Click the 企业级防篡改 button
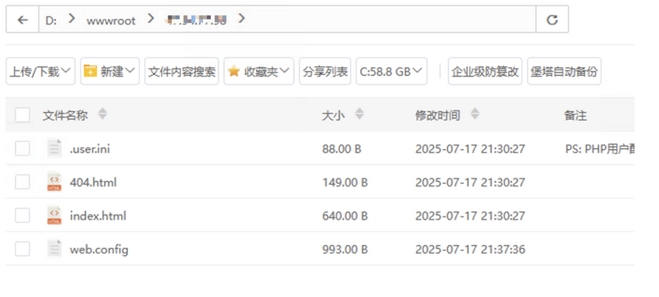The height and width of the screenshot is (297, 659). (x=485, y=71)
